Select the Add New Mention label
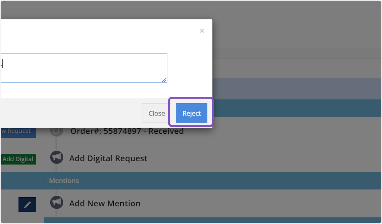The image size is (382, 224). pos(105,204)
